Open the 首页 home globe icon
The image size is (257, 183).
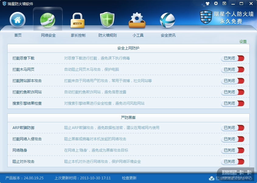point(18,20)
